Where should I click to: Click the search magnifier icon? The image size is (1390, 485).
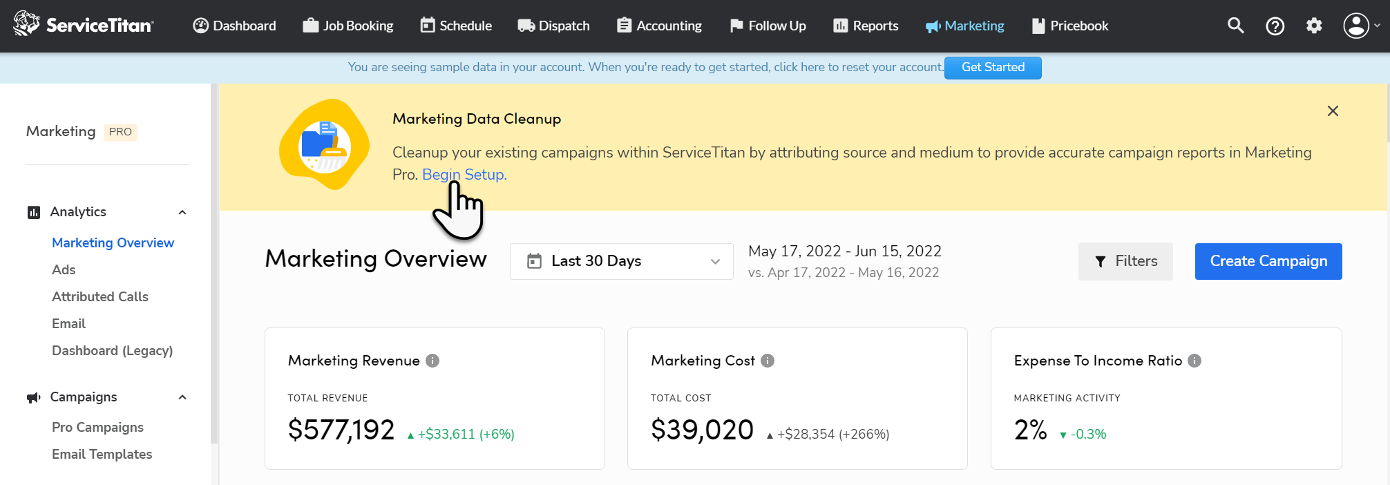point(1235,26)
